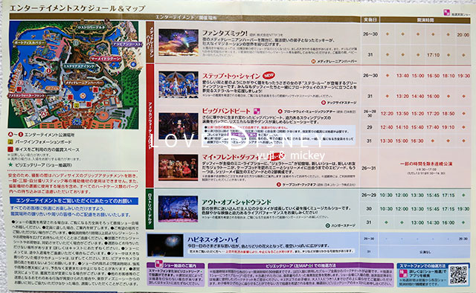Click the vertical red アメリカンウォーターフロント area tab
The image size is (476, 293).
click(150, 126)
